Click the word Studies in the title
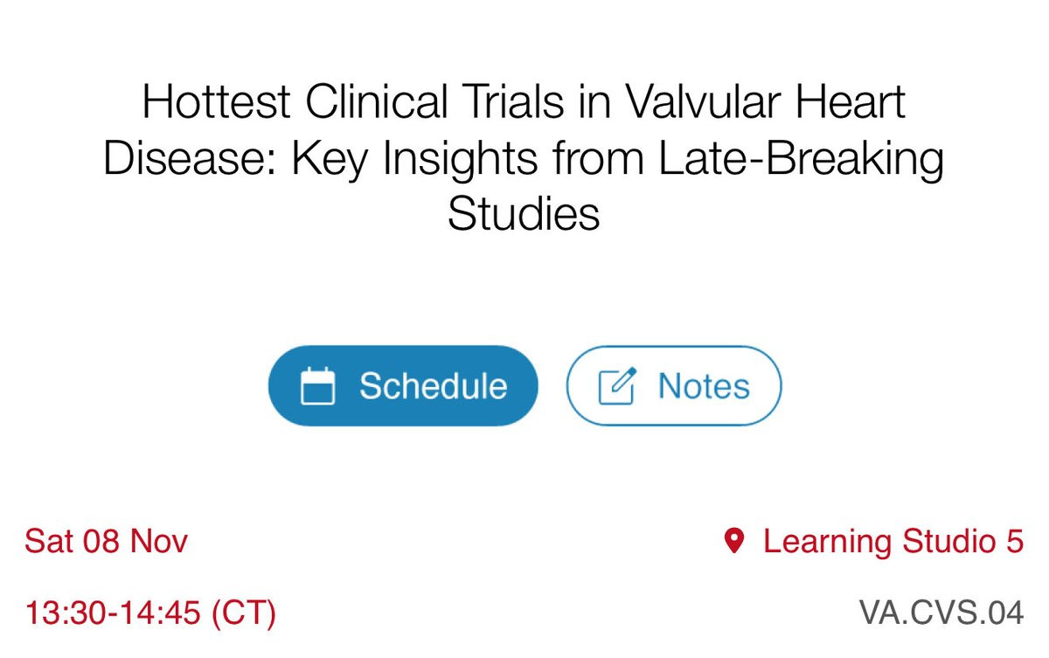 pos(524,215)
